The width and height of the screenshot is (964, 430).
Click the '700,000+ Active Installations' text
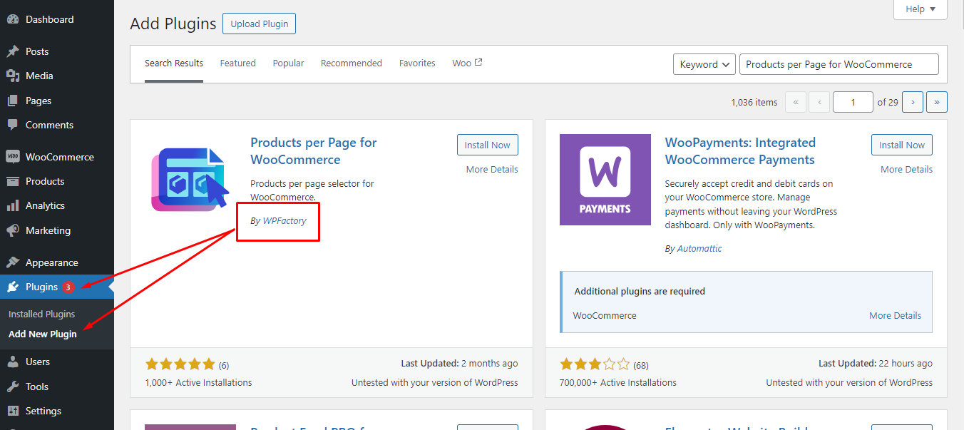click(618, 382)
